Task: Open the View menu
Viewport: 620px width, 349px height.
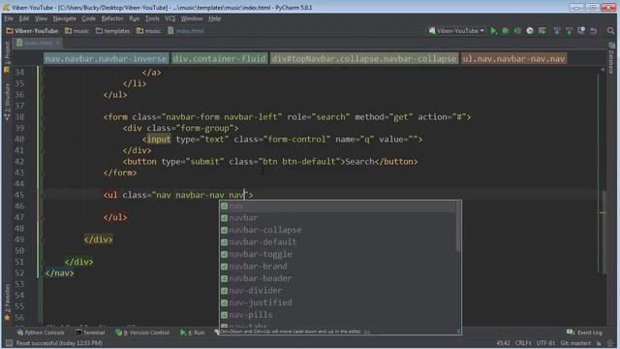Action: tap(41, 18)
